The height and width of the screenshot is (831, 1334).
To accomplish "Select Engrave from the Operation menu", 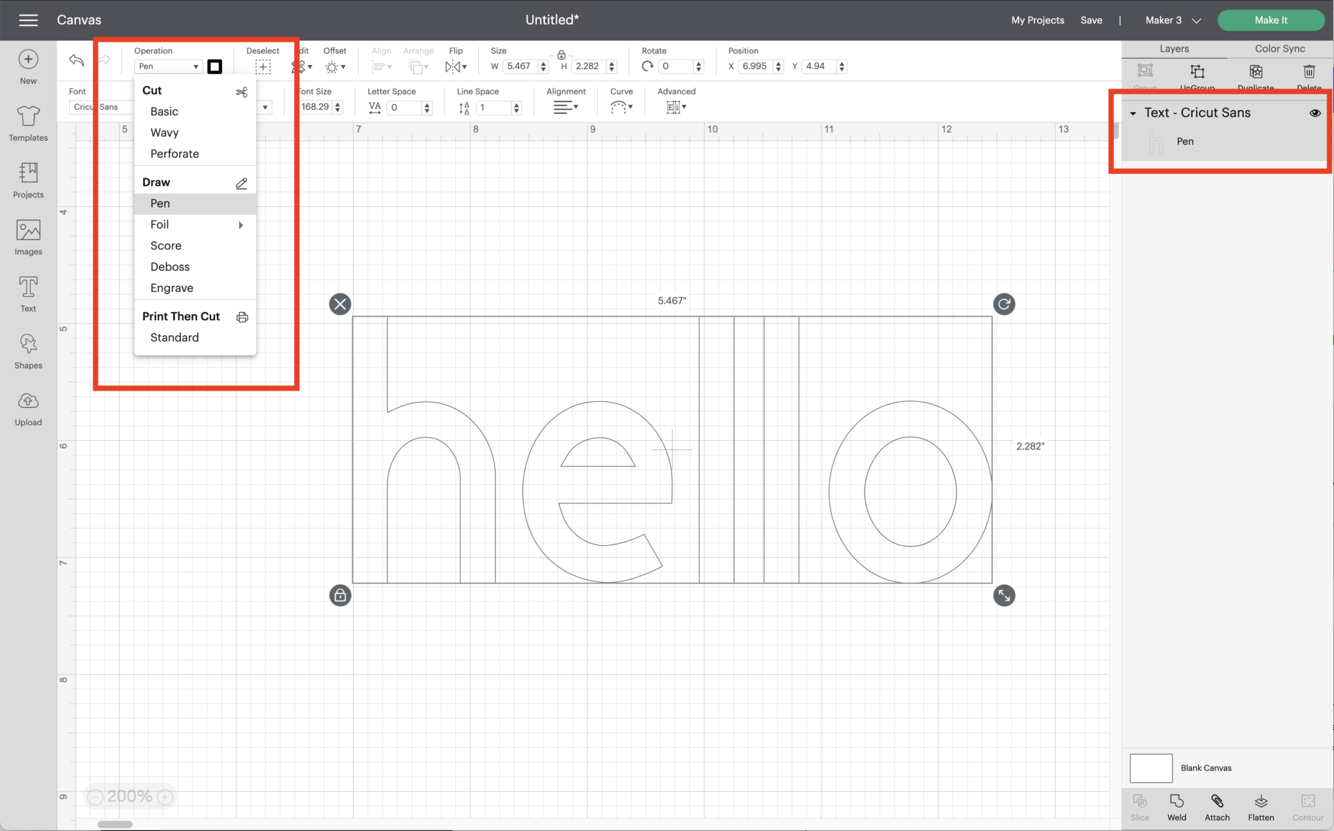I will [x=171, y=288].
